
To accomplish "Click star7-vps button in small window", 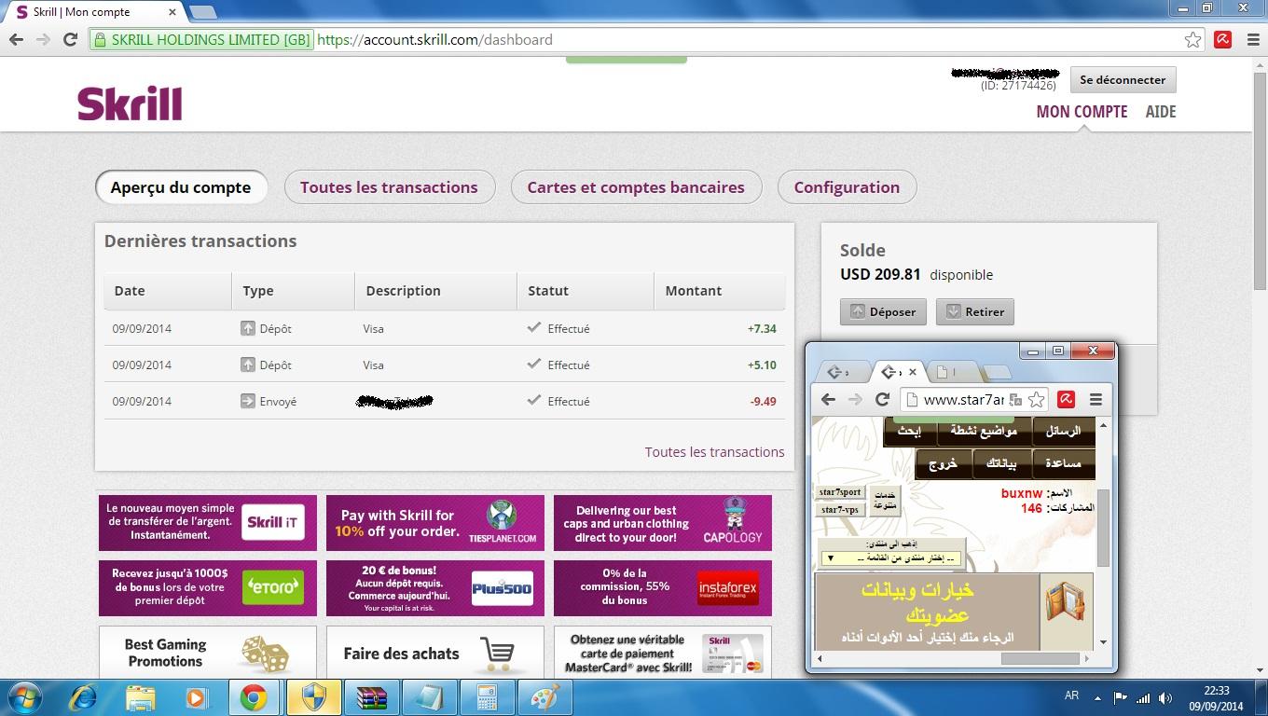I will [839, 510].
